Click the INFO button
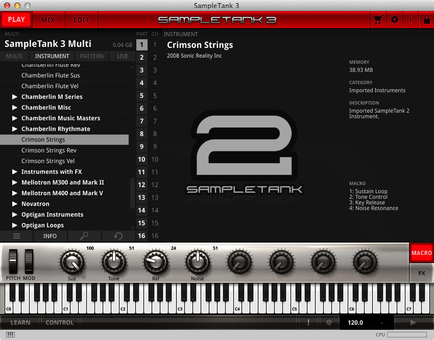Viewport: 434px width, 340px height. [x=50, y=236]
